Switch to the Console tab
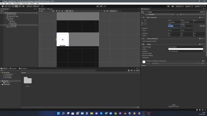Viewport: 207px width, 116px height. [13, 68]
